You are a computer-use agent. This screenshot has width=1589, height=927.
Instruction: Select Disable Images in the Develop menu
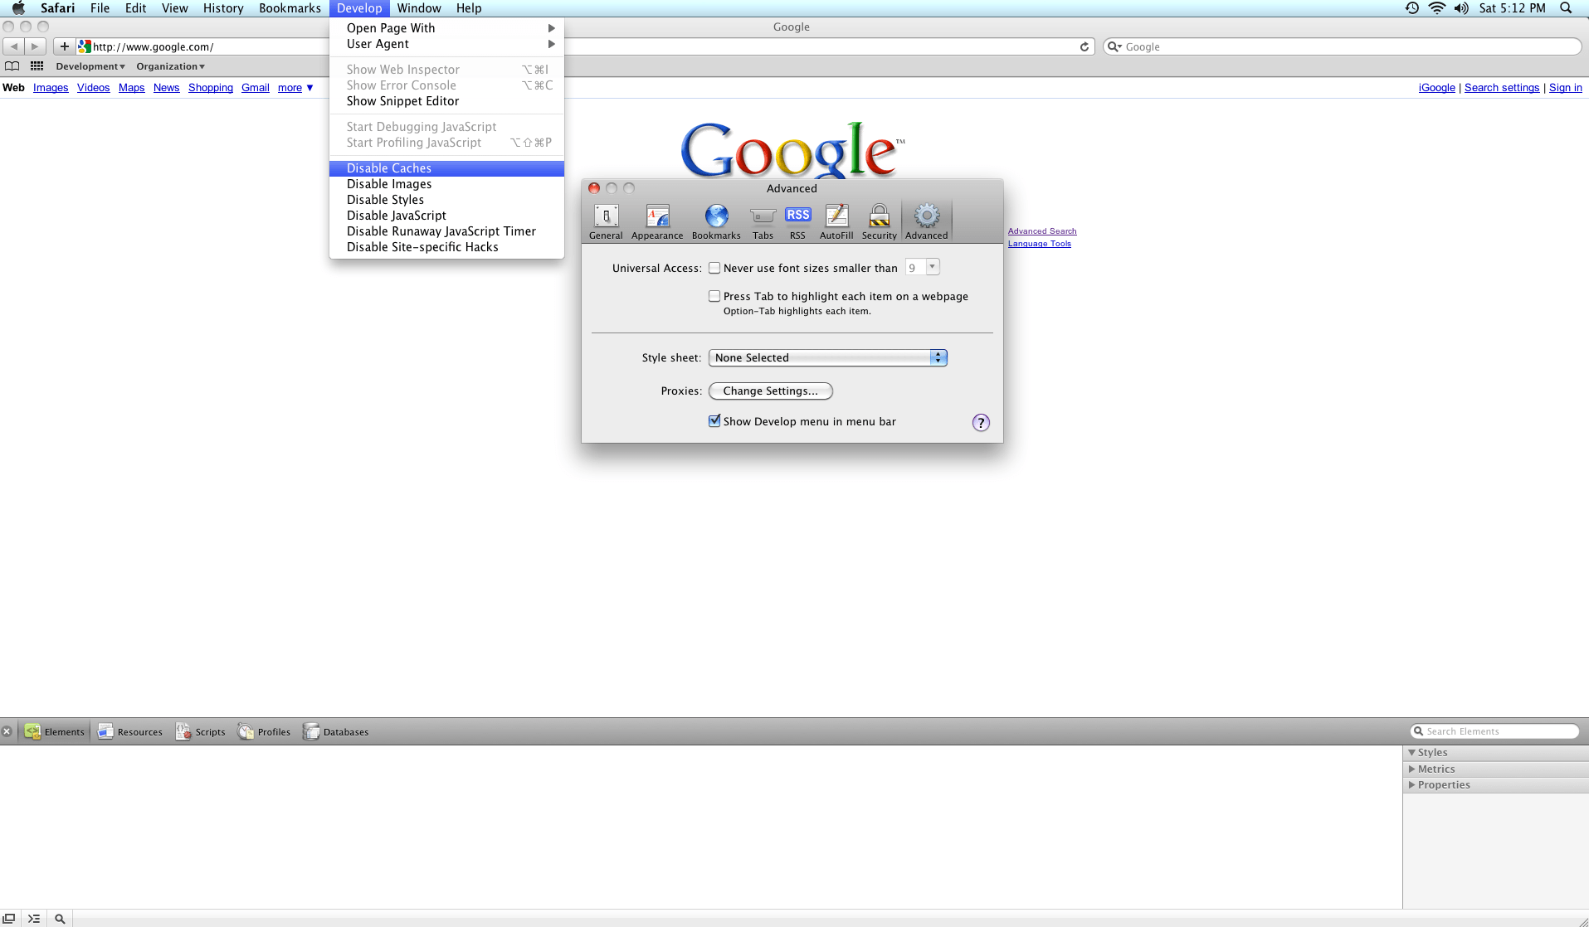click(388, 183)
